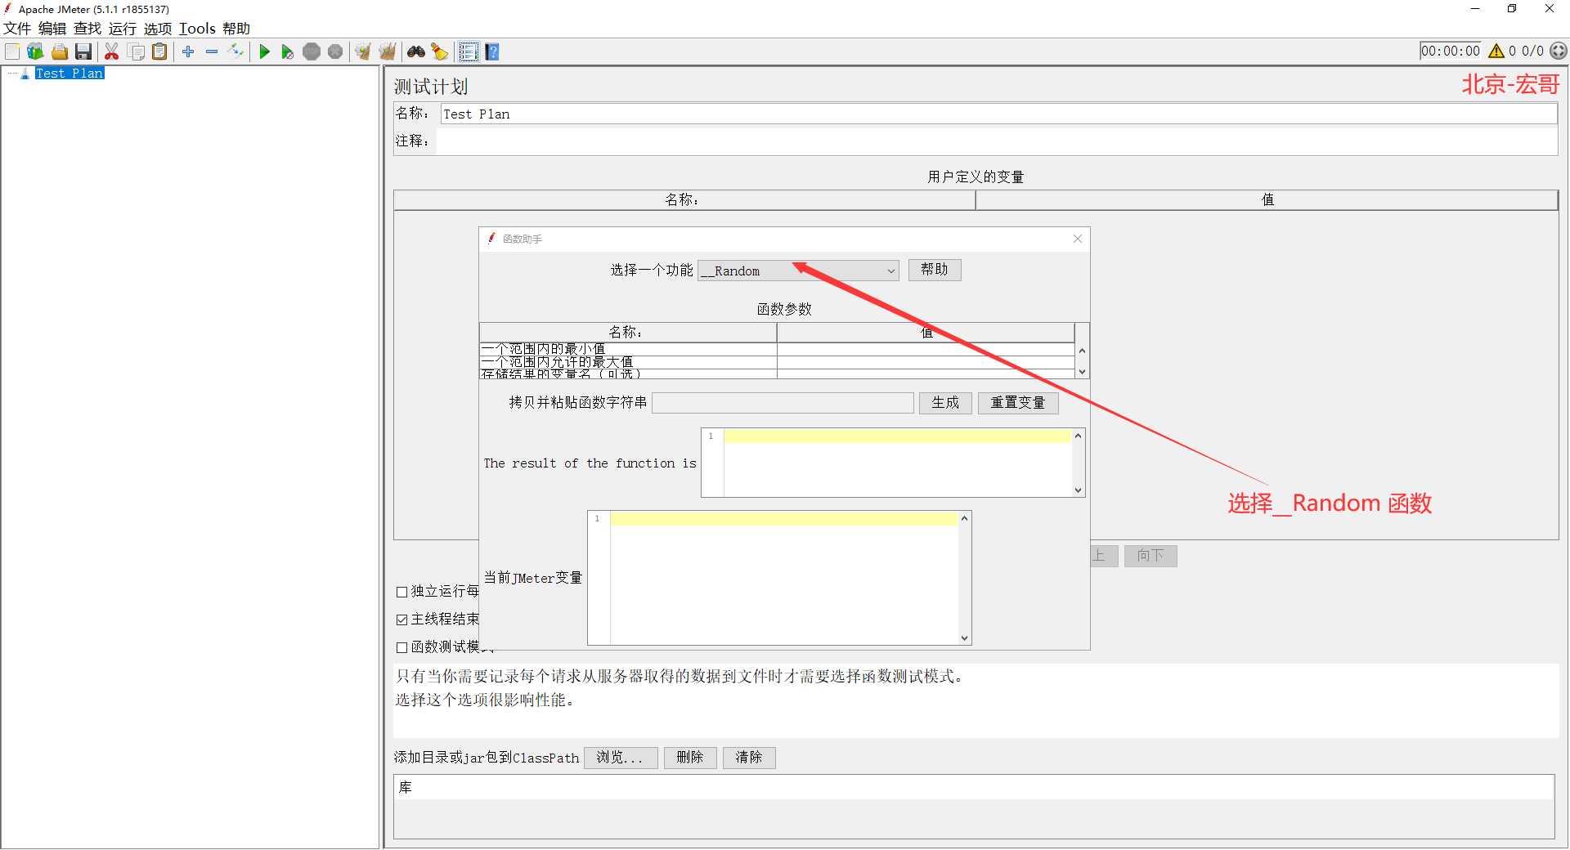
Task: Click value cell for 一个范围内允许的最大值
Action: coord(926,362)
